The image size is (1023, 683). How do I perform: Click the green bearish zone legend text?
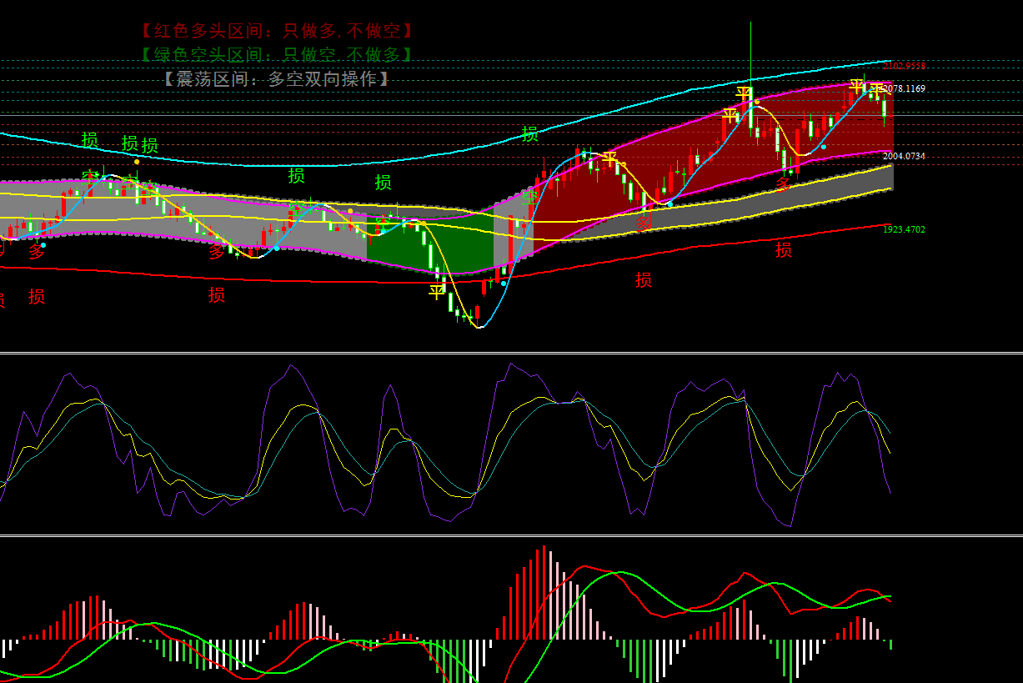pos(276,54)
